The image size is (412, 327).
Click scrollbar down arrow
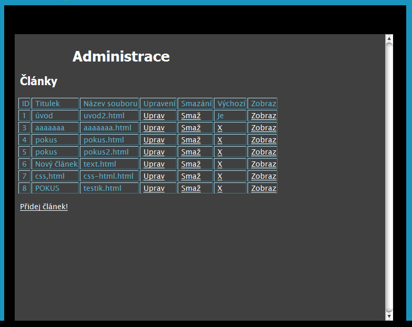pos(389,316)
